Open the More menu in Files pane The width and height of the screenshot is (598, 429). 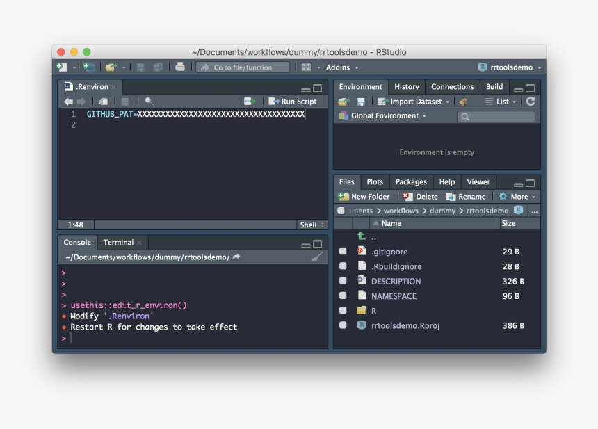(518, 197)
